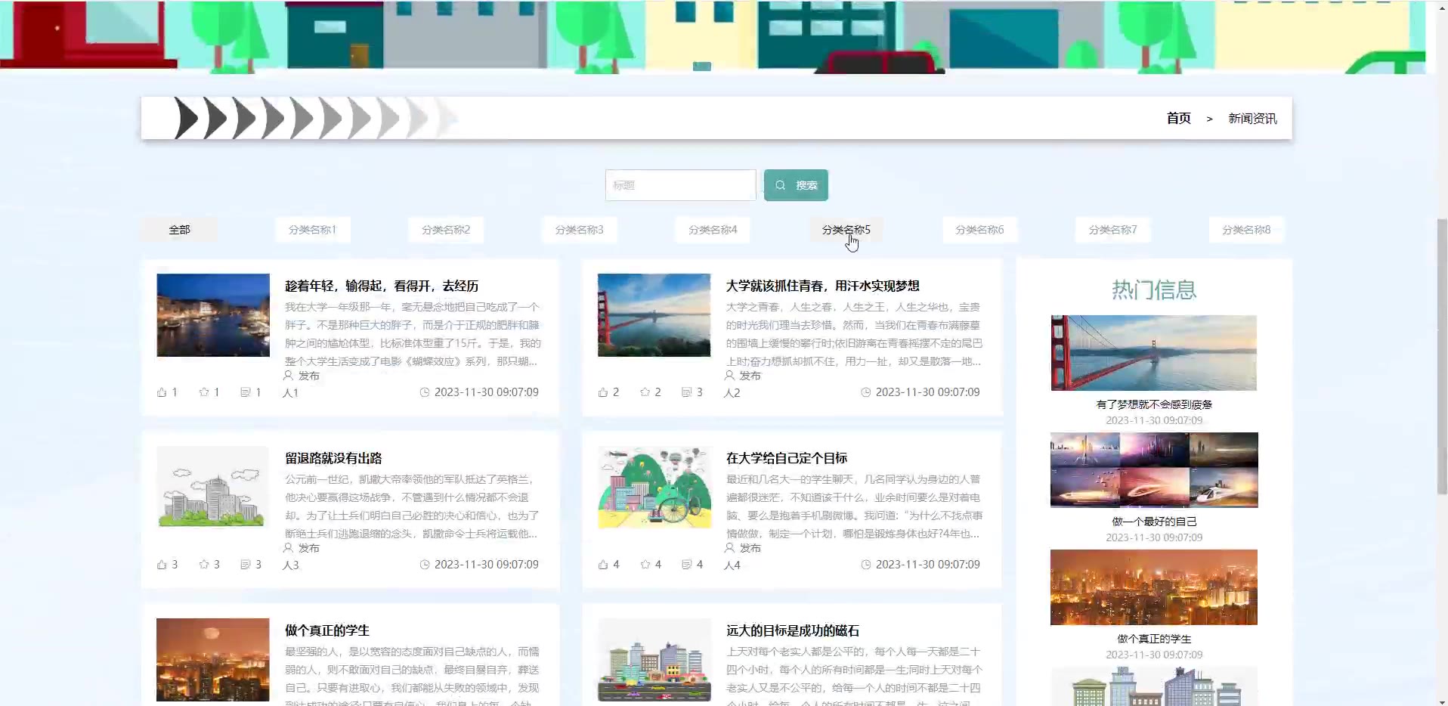1448x706 pixels.
Task: Click comment icon on 大学就该抓住青春 article
Action: tap(686, 392)
